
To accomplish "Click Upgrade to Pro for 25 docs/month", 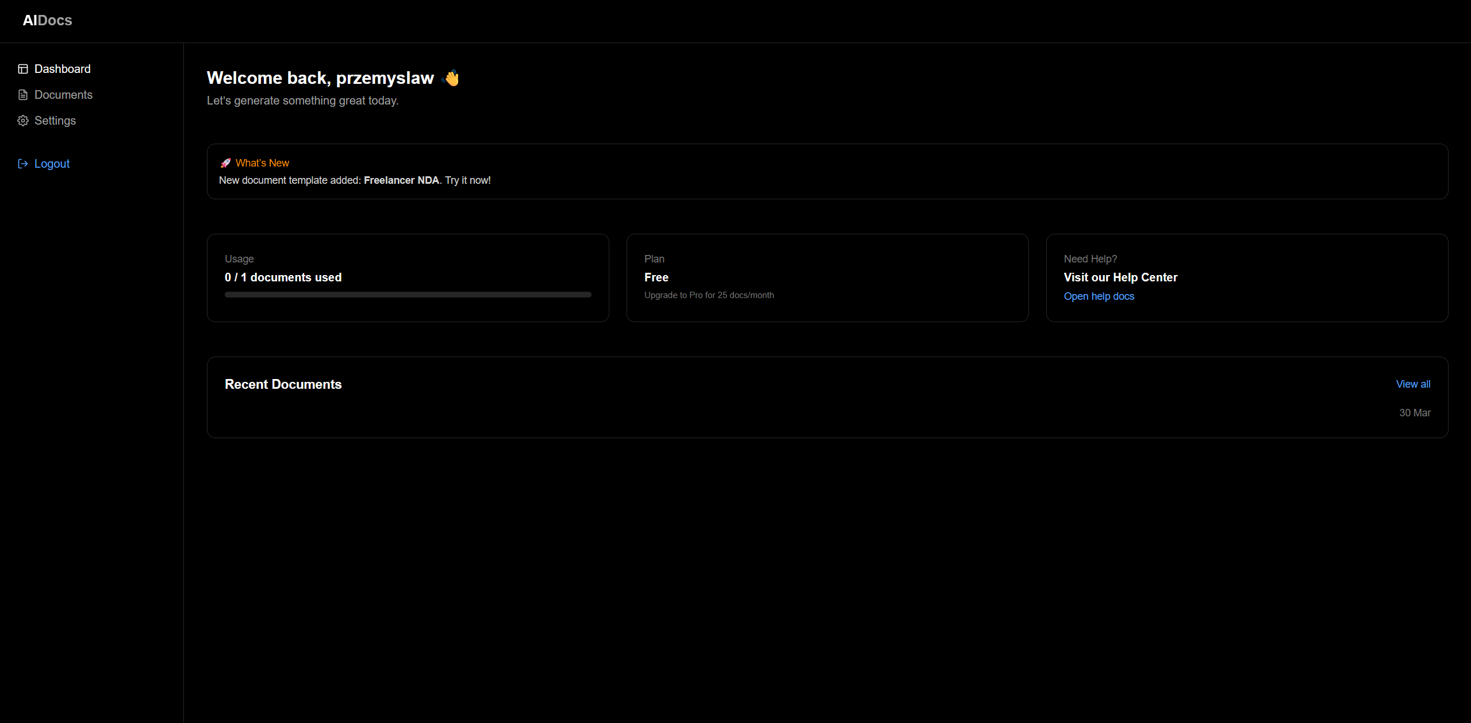I will coord(709,295).
